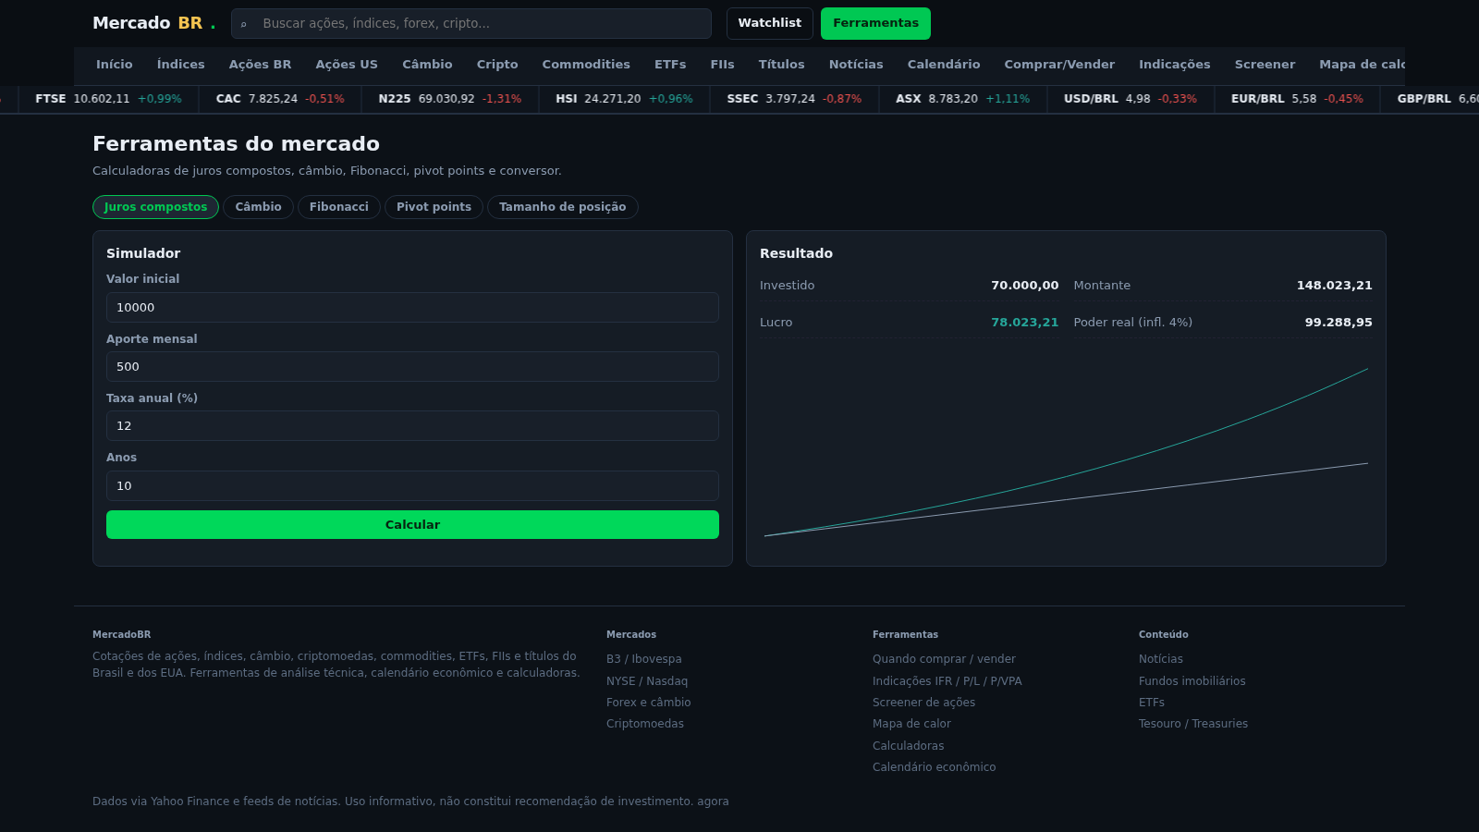Screen dimensions: 1479x832
Task: Switch to the Juros compostos tab
Action: 155,207
